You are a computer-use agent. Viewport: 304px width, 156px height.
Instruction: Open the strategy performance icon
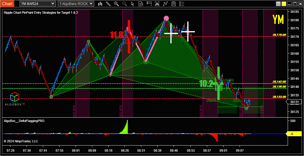point(174,4)
